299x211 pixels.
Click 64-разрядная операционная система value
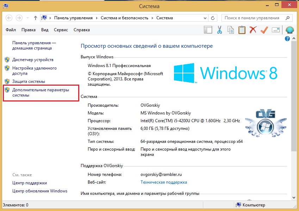192,141
